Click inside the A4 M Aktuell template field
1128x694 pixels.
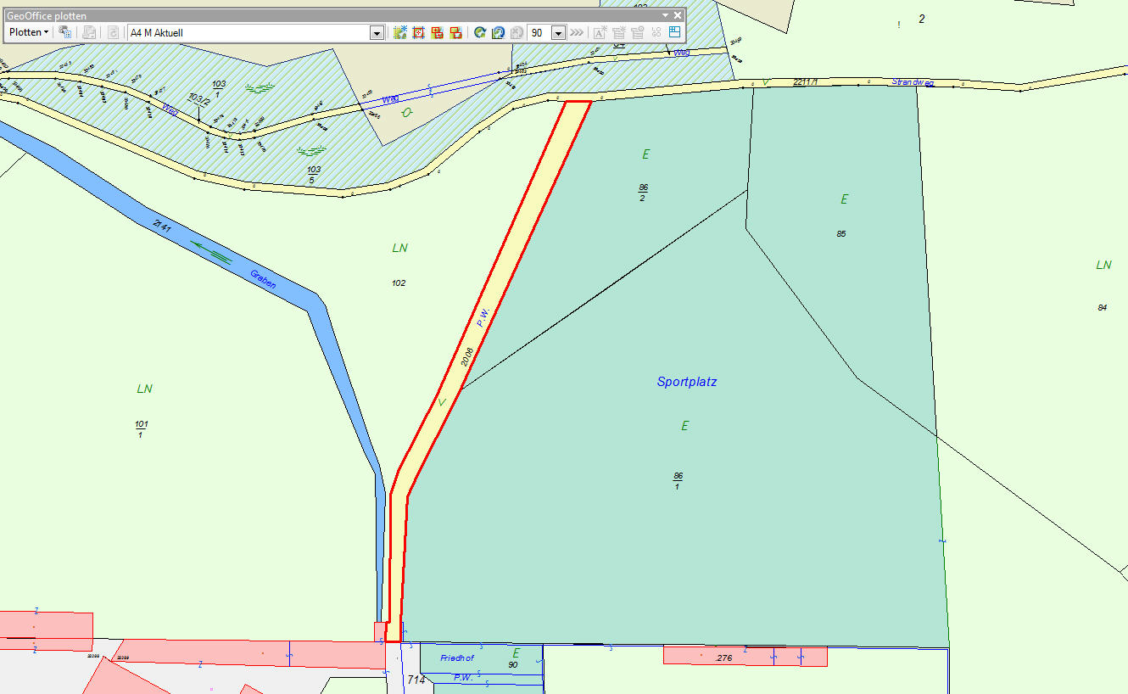(x=246, y=33)
